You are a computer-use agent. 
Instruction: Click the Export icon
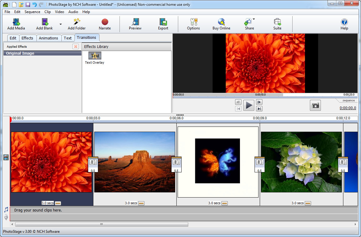[x=163, y=24]
